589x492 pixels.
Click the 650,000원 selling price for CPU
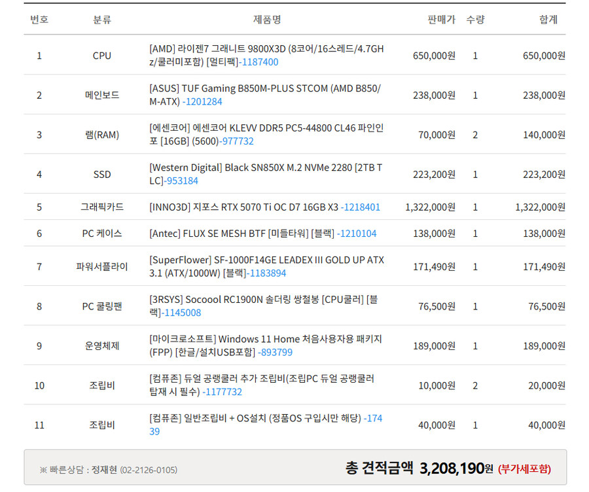point(435,56)
